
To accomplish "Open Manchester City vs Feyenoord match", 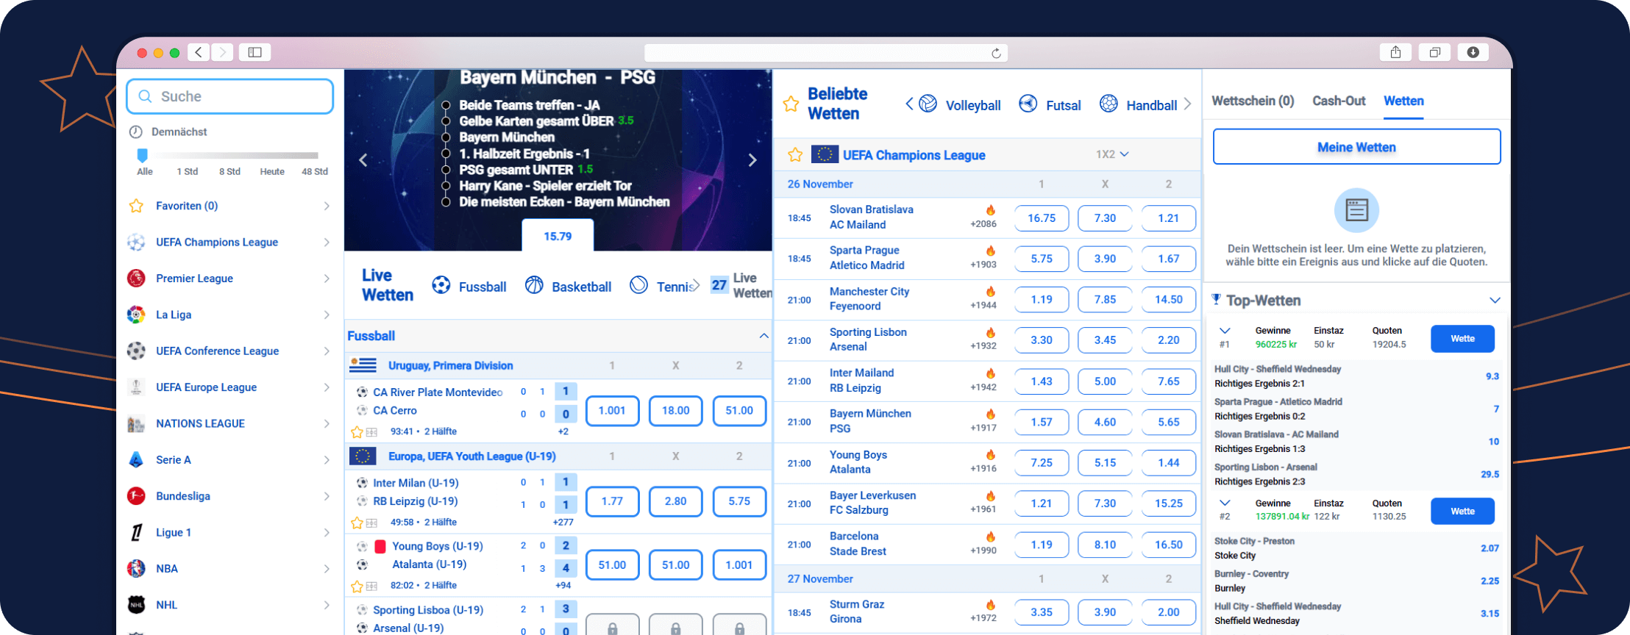I will click(x=869, y=299).
